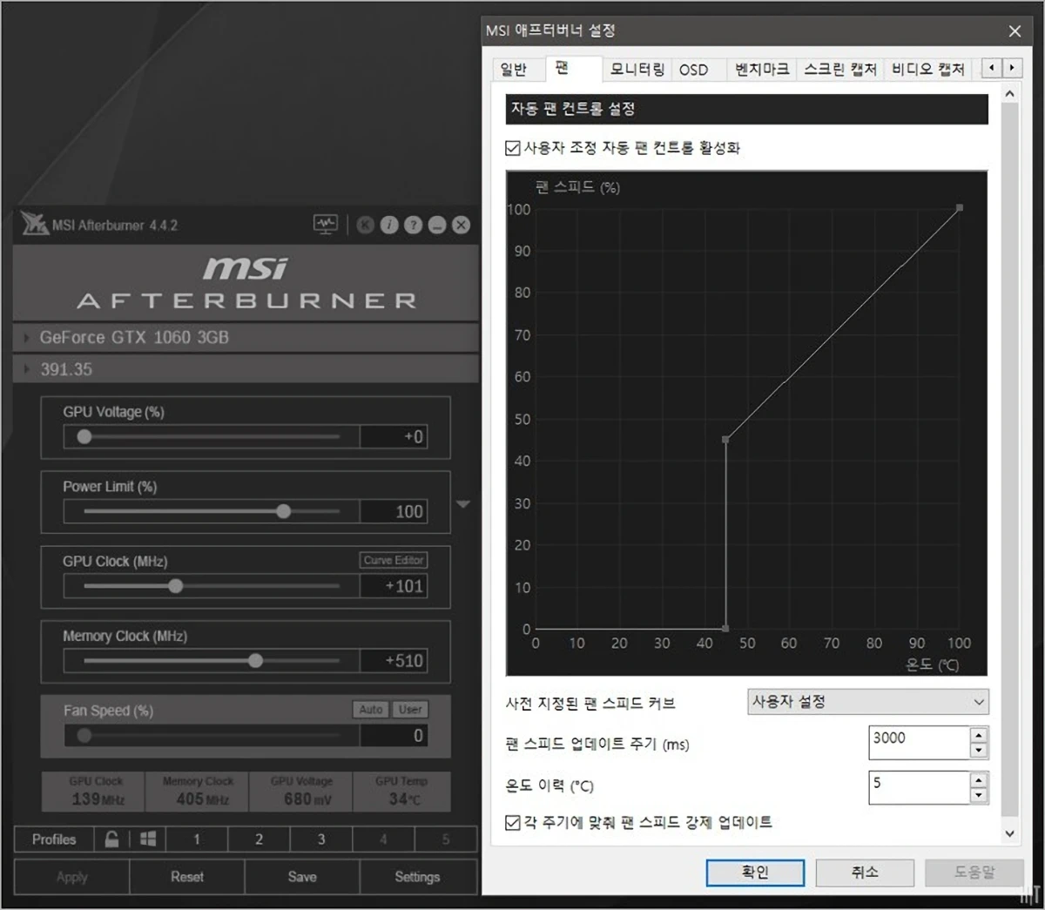
Task: Click the Kombustor K icon in Afterburner
Action: pos(366,226)
